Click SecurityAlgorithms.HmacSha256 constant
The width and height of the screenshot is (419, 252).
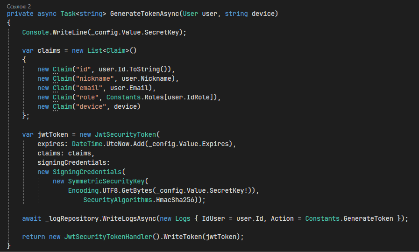tap(139, 200)
